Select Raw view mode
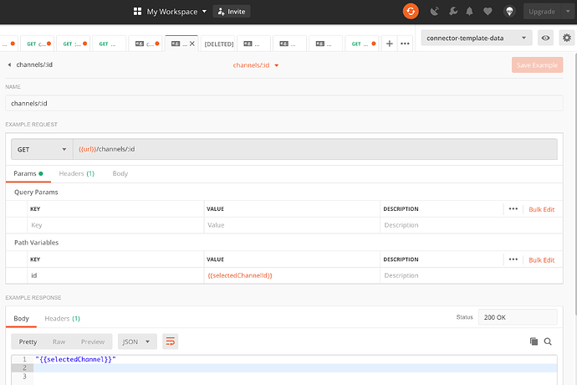 tap(59, 341)
